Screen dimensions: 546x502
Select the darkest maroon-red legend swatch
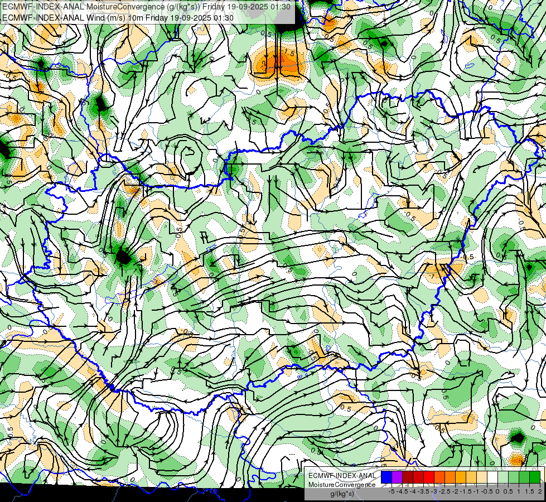click(408, 477)
